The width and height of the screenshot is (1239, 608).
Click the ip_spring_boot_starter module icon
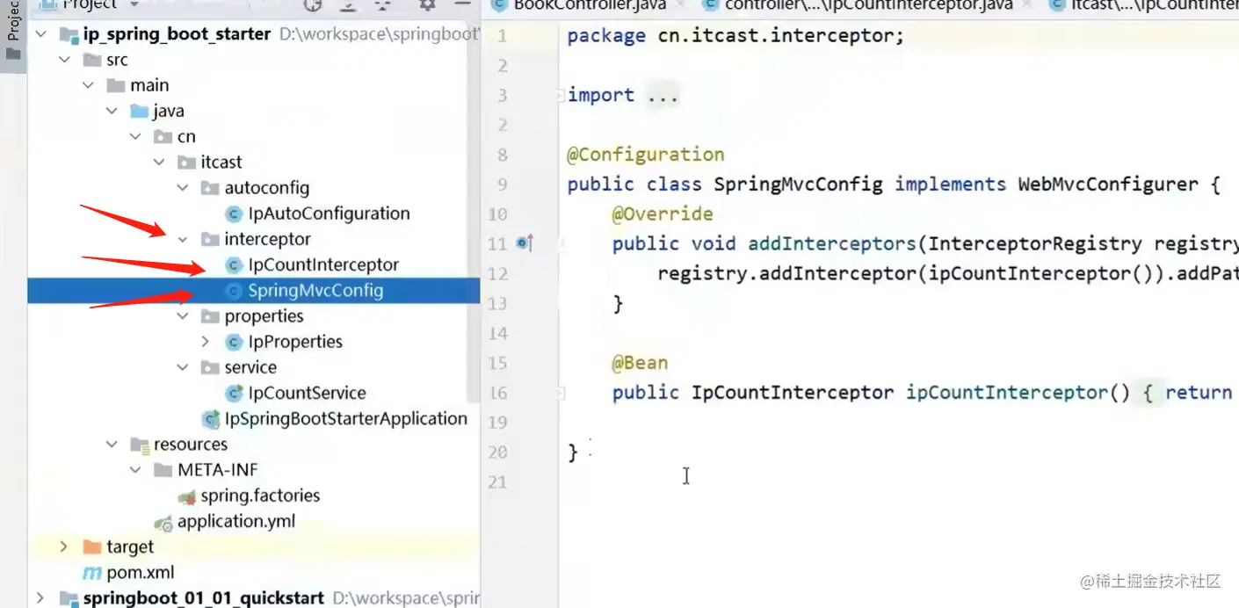tap(69, 35)
